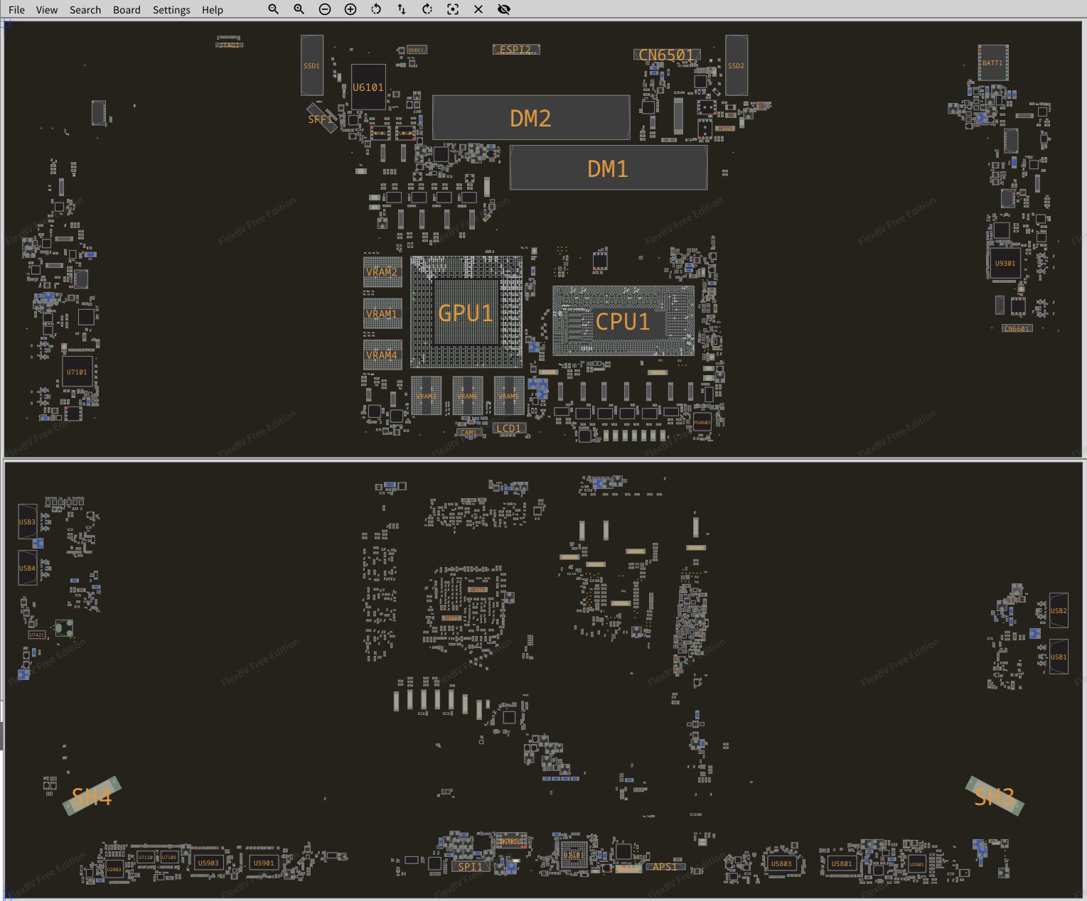Open the Help menu

tap(212, 10)
